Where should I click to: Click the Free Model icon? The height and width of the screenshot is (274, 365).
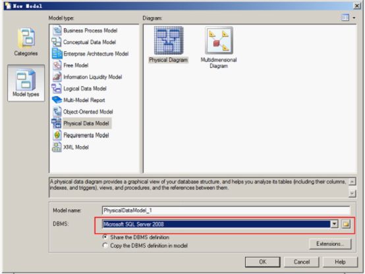[x=57, y=65]
